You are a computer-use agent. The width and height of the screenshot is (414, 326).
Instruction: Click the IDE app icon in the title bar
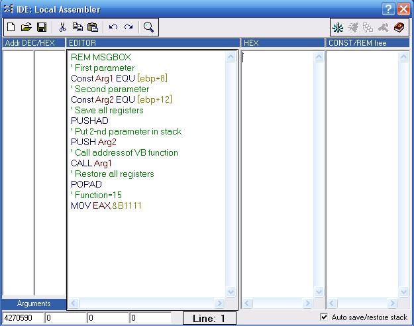coord(8,9)
